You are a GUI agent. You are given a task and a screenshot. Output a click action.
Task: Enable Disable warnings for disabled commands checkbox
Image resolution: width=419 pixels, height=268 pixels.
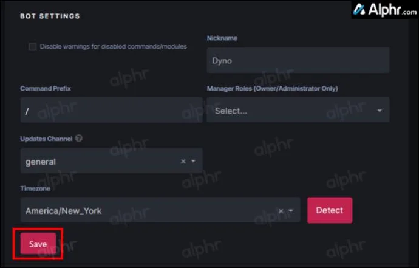tap(33, 47)
